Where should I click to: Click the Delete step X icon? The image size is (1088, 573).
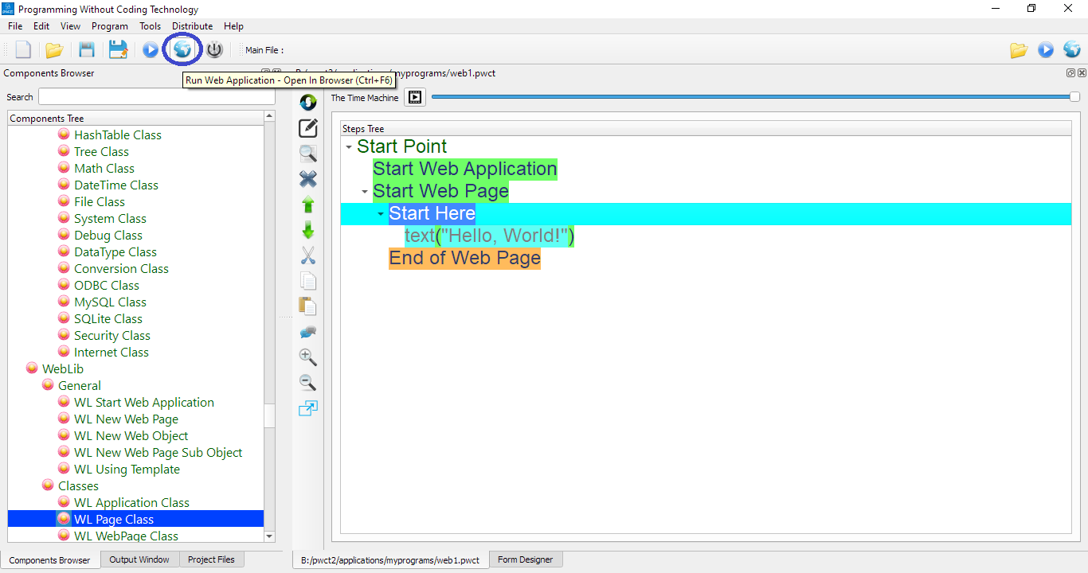point(307,179)
